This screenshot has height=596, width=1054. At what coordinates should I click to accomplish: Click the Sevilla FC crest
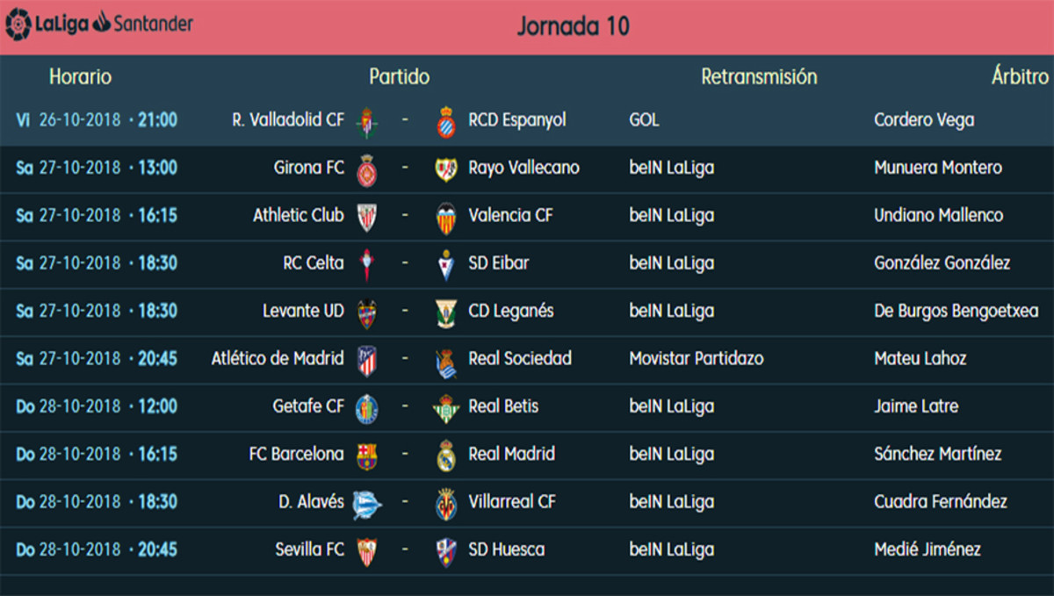pos(367,551)
